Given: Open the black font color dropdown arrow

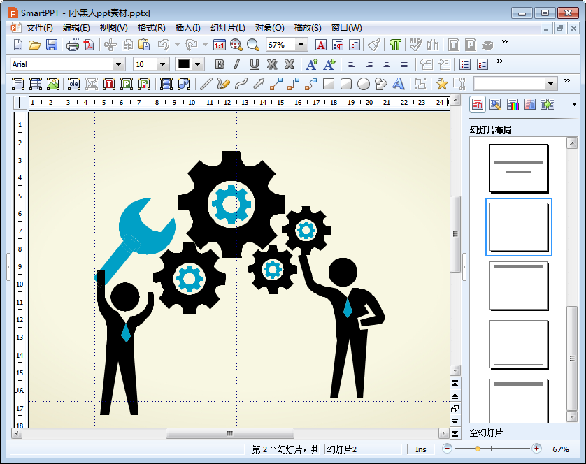Looking at the screenshot, I should (198, 64).
